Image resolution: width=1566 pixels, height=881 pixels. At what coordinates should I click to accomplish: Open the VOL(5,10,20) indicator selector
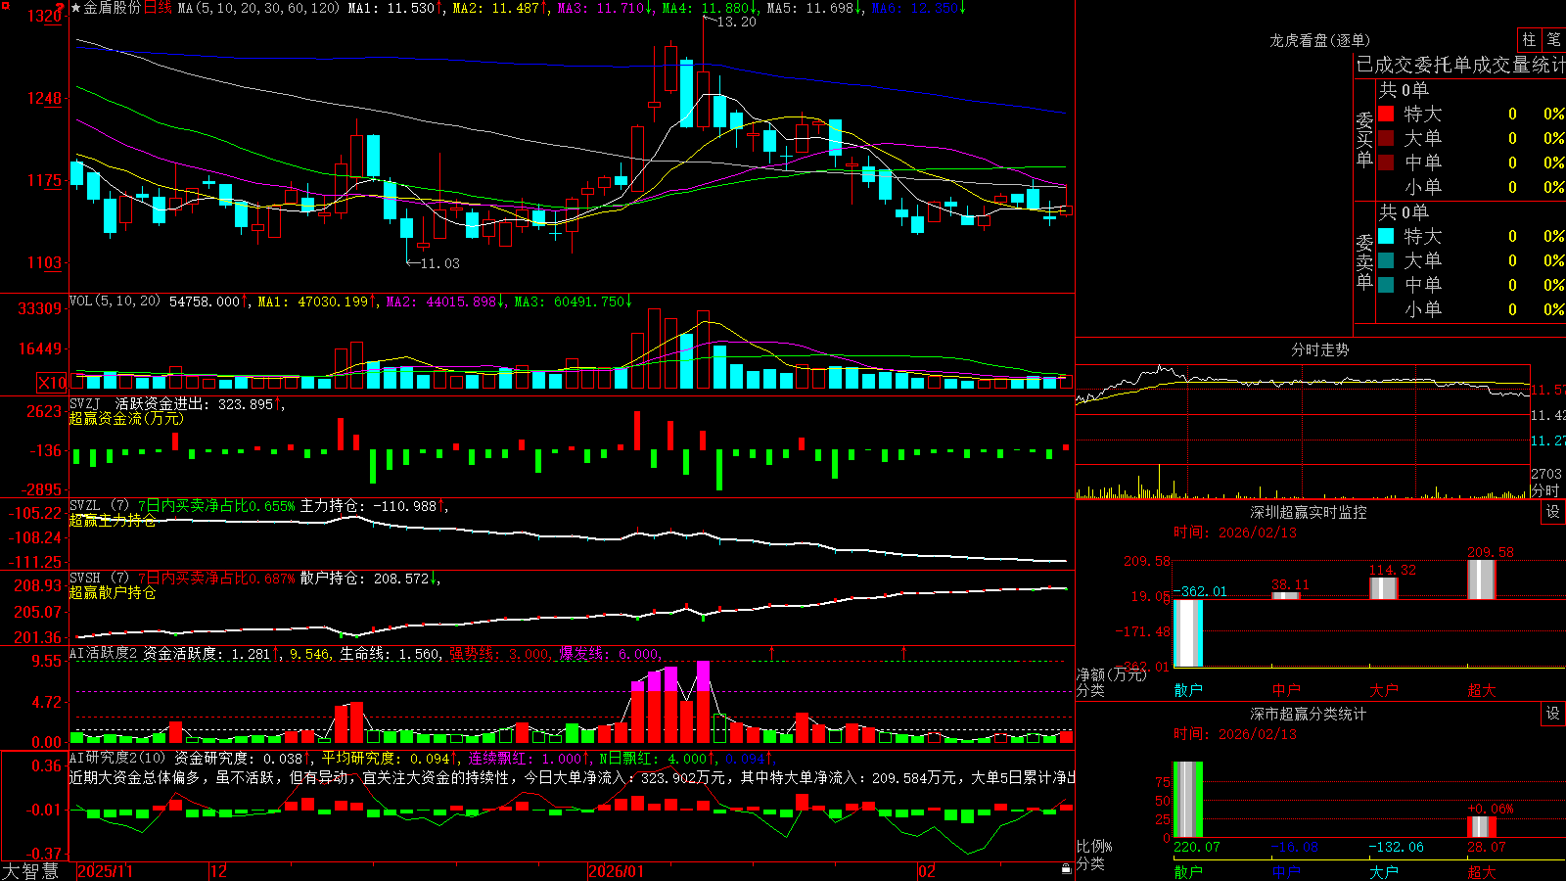click(x=115, y=301)
